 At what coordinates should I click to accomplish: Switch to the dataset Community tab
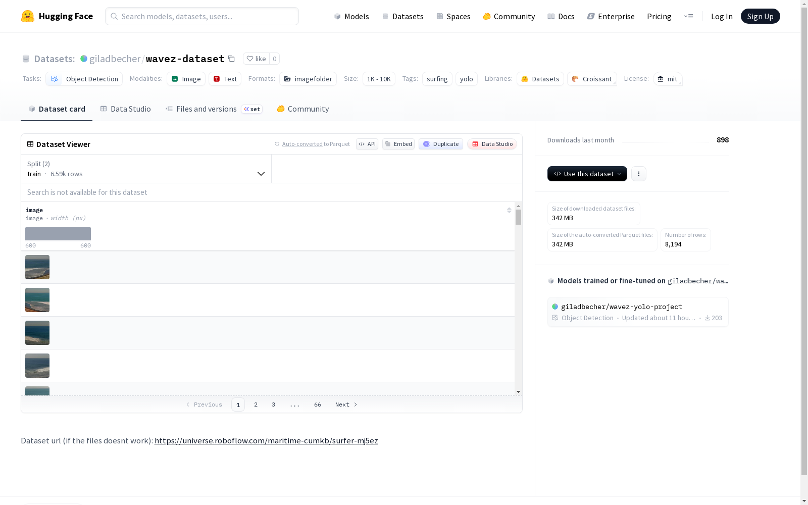point(303,109)
